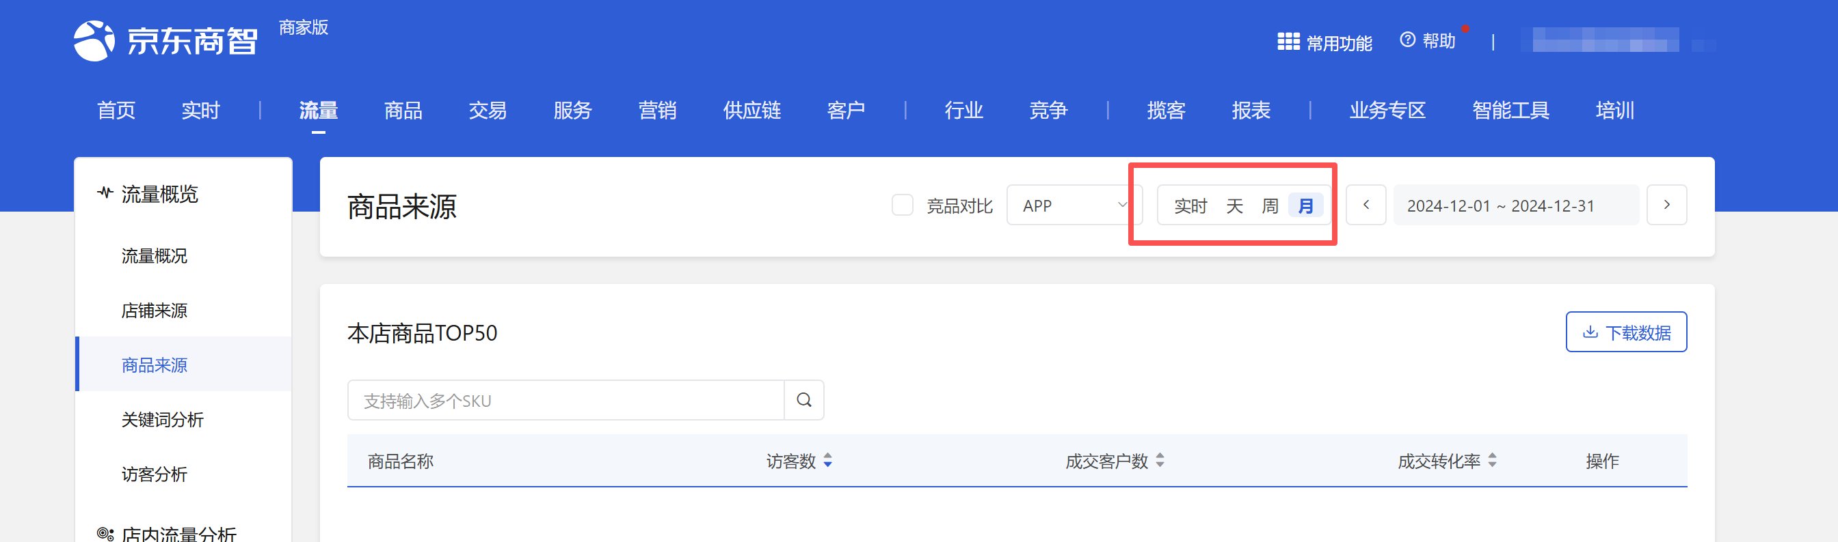The image size is (1838, 542).
Task: Open the 服务 navigation tab
Action: [573, 111]
